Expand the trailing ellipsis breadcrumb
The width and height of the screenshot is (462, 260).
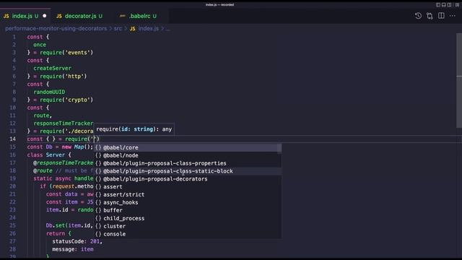pos(167,29)
